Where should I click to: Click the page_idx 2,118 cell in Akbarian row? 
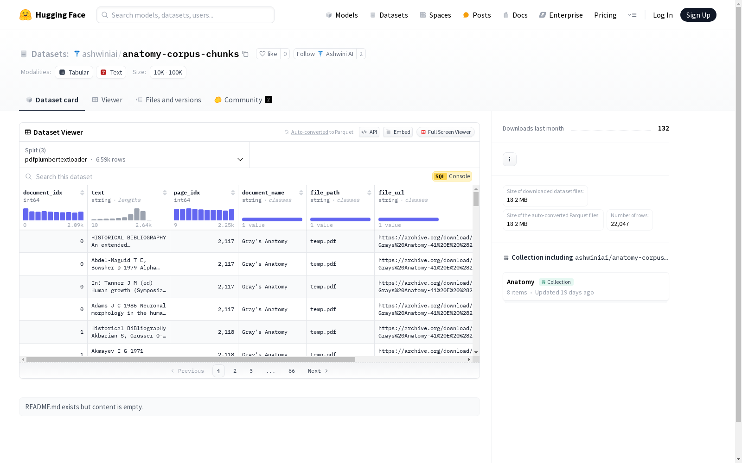click(x=204, y=332)
